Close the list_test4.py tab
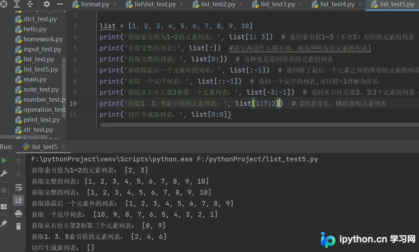 pyautogui.click(x=360, y=5)
